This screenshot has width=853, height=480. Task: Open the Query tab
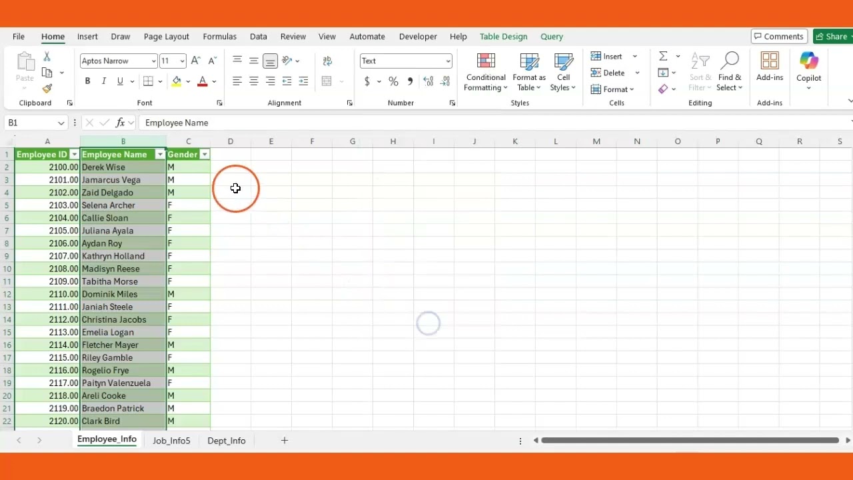[552, 37]
